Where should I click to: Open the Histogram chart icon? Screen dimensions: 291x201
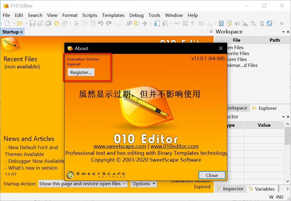point(245,23)
